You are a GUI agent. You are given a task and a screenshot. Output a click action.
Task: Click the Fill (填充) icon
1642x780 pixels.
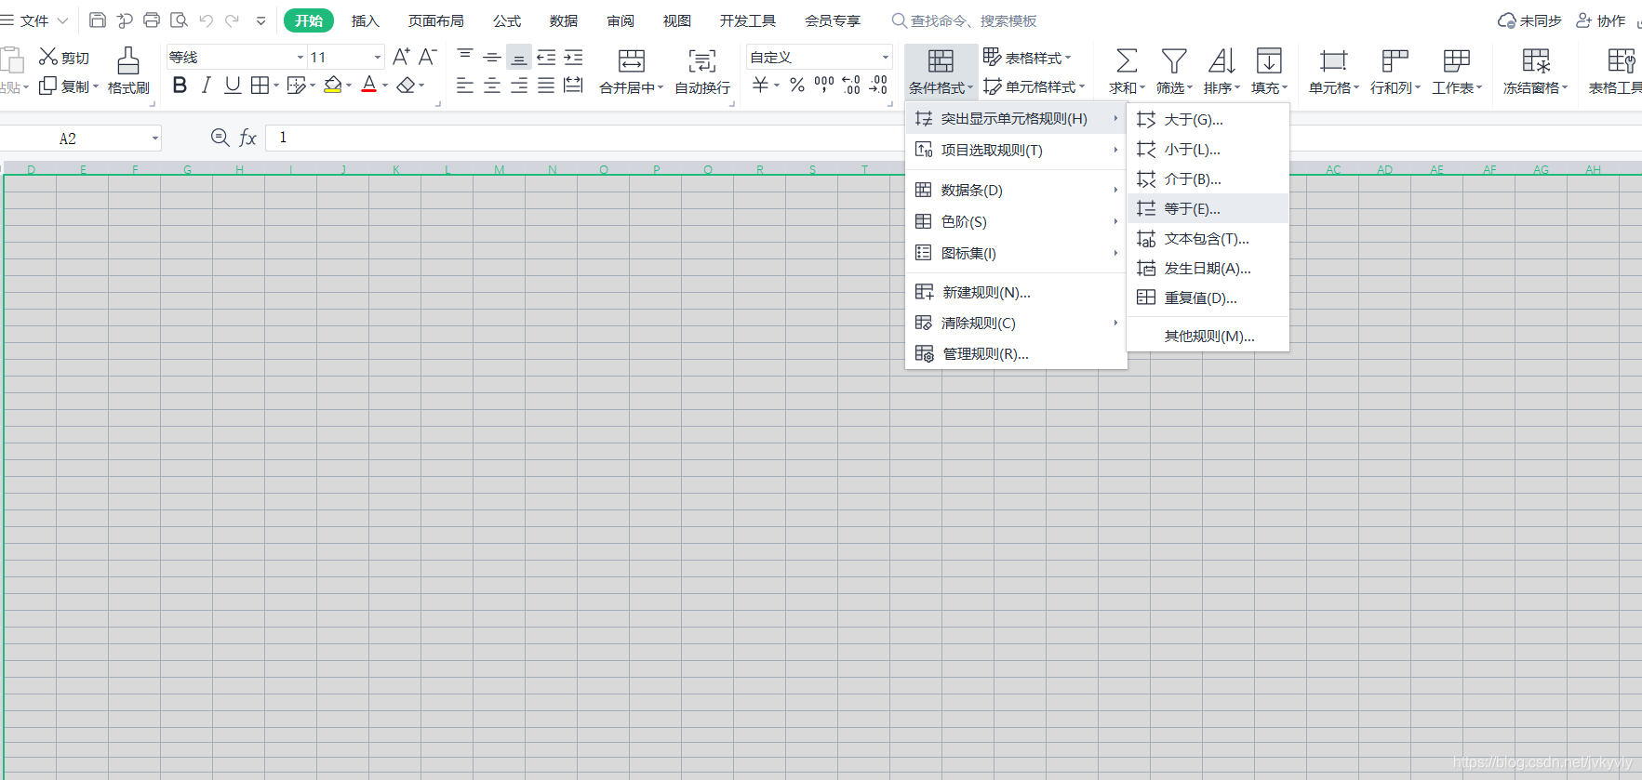tap(1269, 61)
